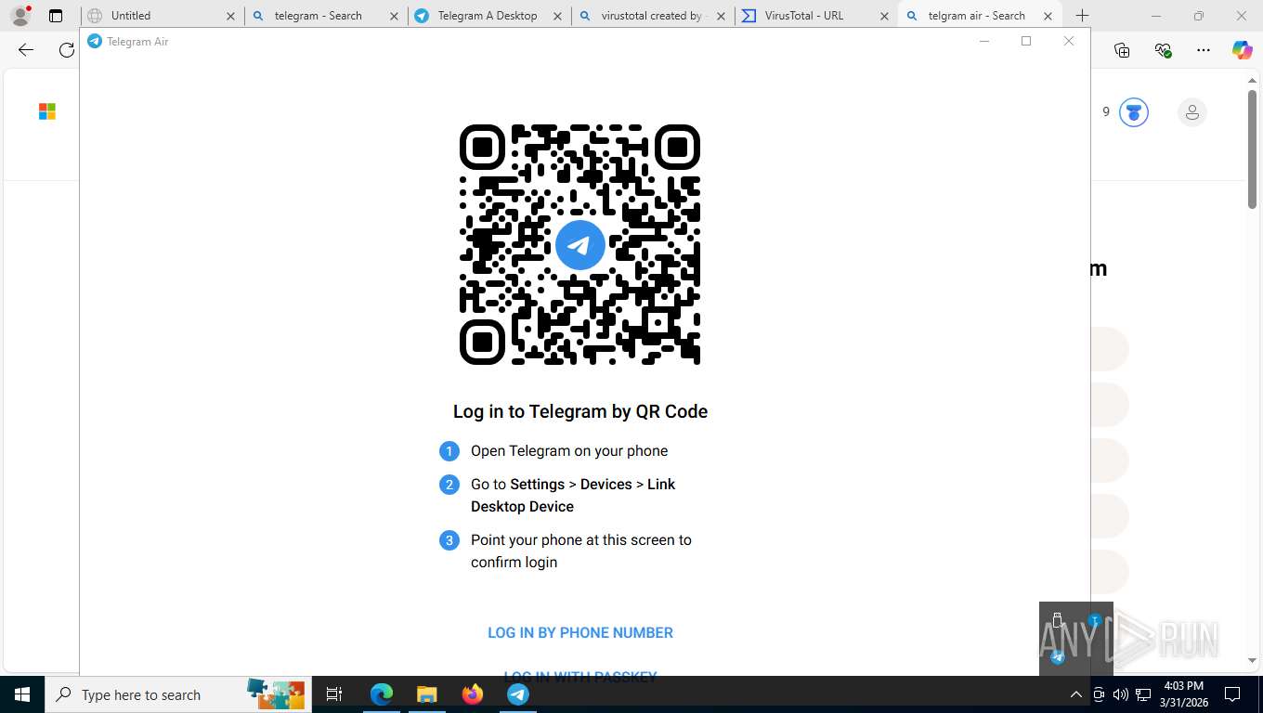
Task: Open Edge profile avatar menu
Action: click(20, 16)
